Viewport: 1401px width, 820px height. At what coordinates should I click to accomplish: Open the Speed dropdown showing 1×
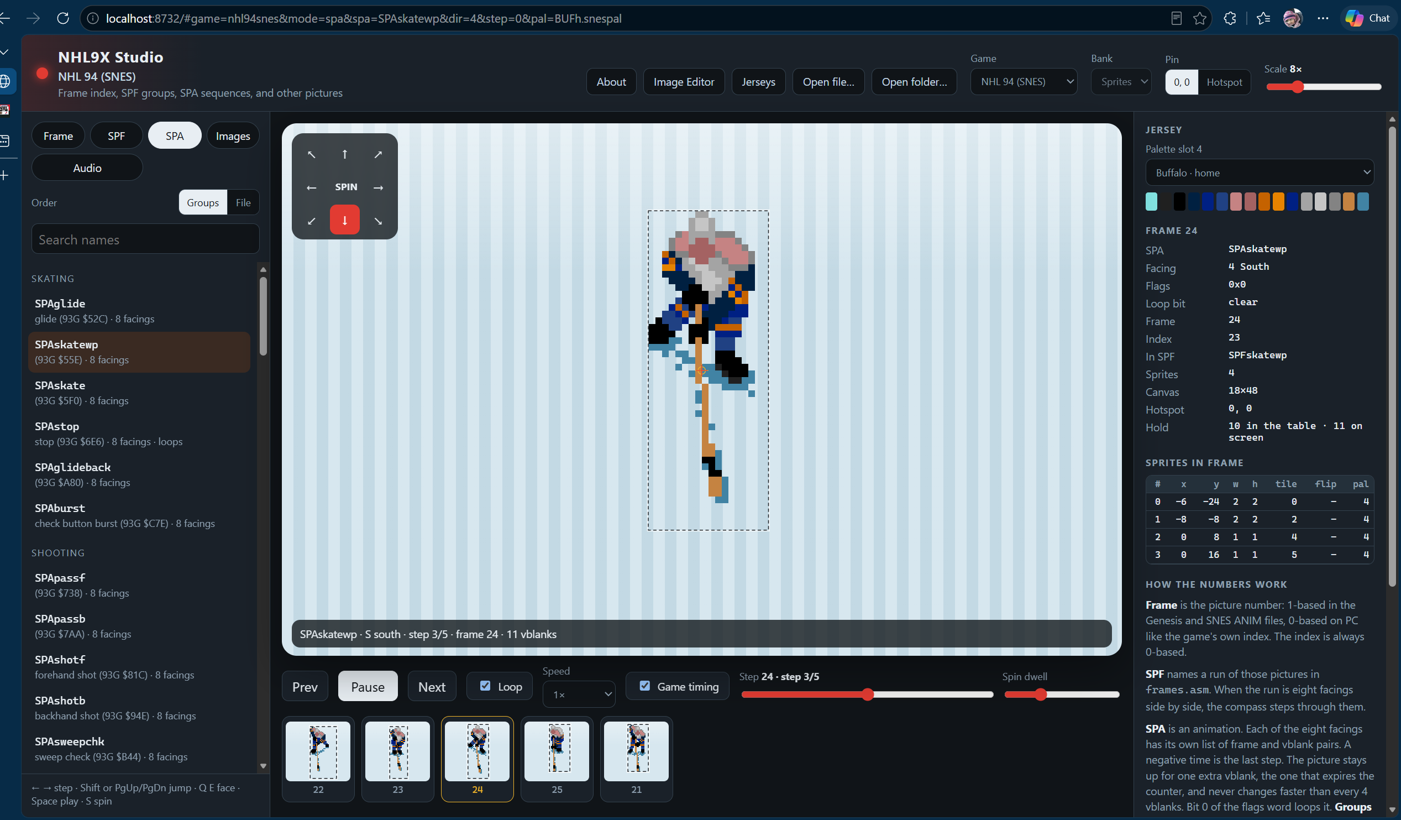[x=579, y=694]
